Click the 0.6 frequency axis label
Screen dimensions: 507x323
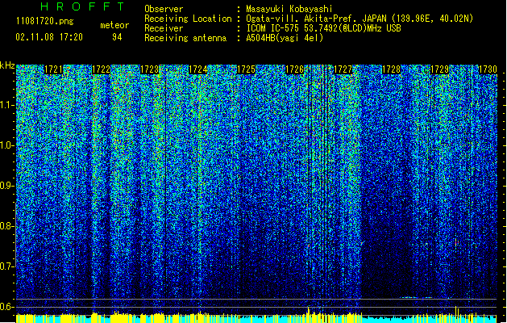tap(7, 307)
